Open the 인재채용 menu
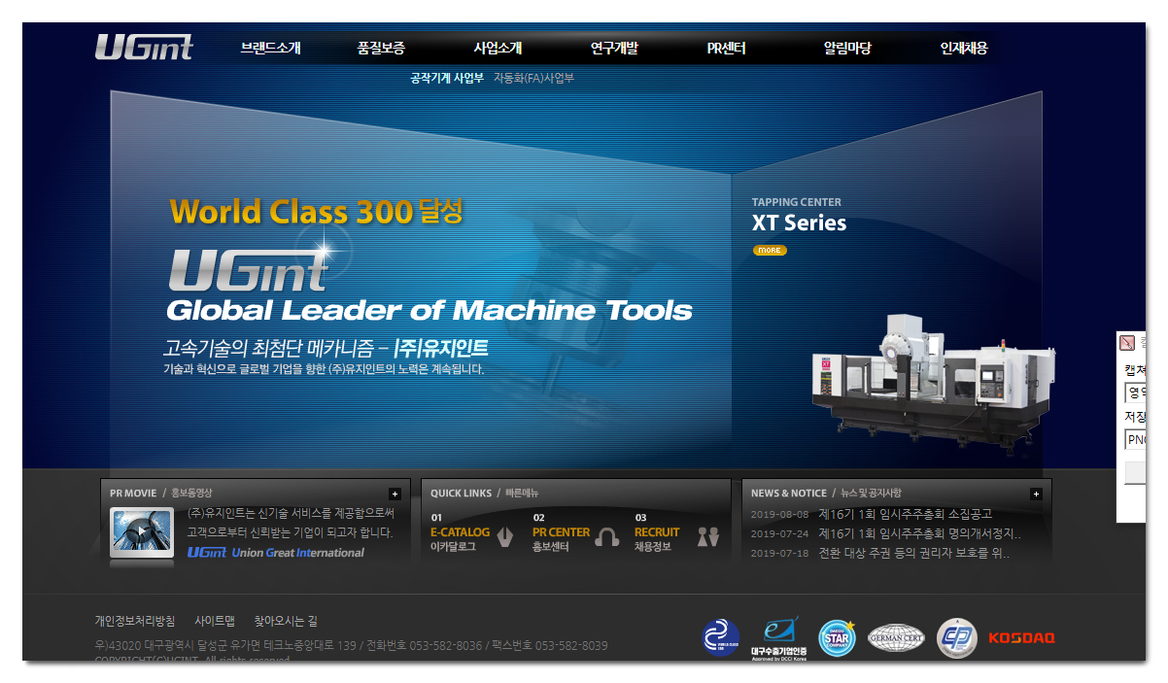This screenshot has height=683, width=1168. [x=964, y=48]
